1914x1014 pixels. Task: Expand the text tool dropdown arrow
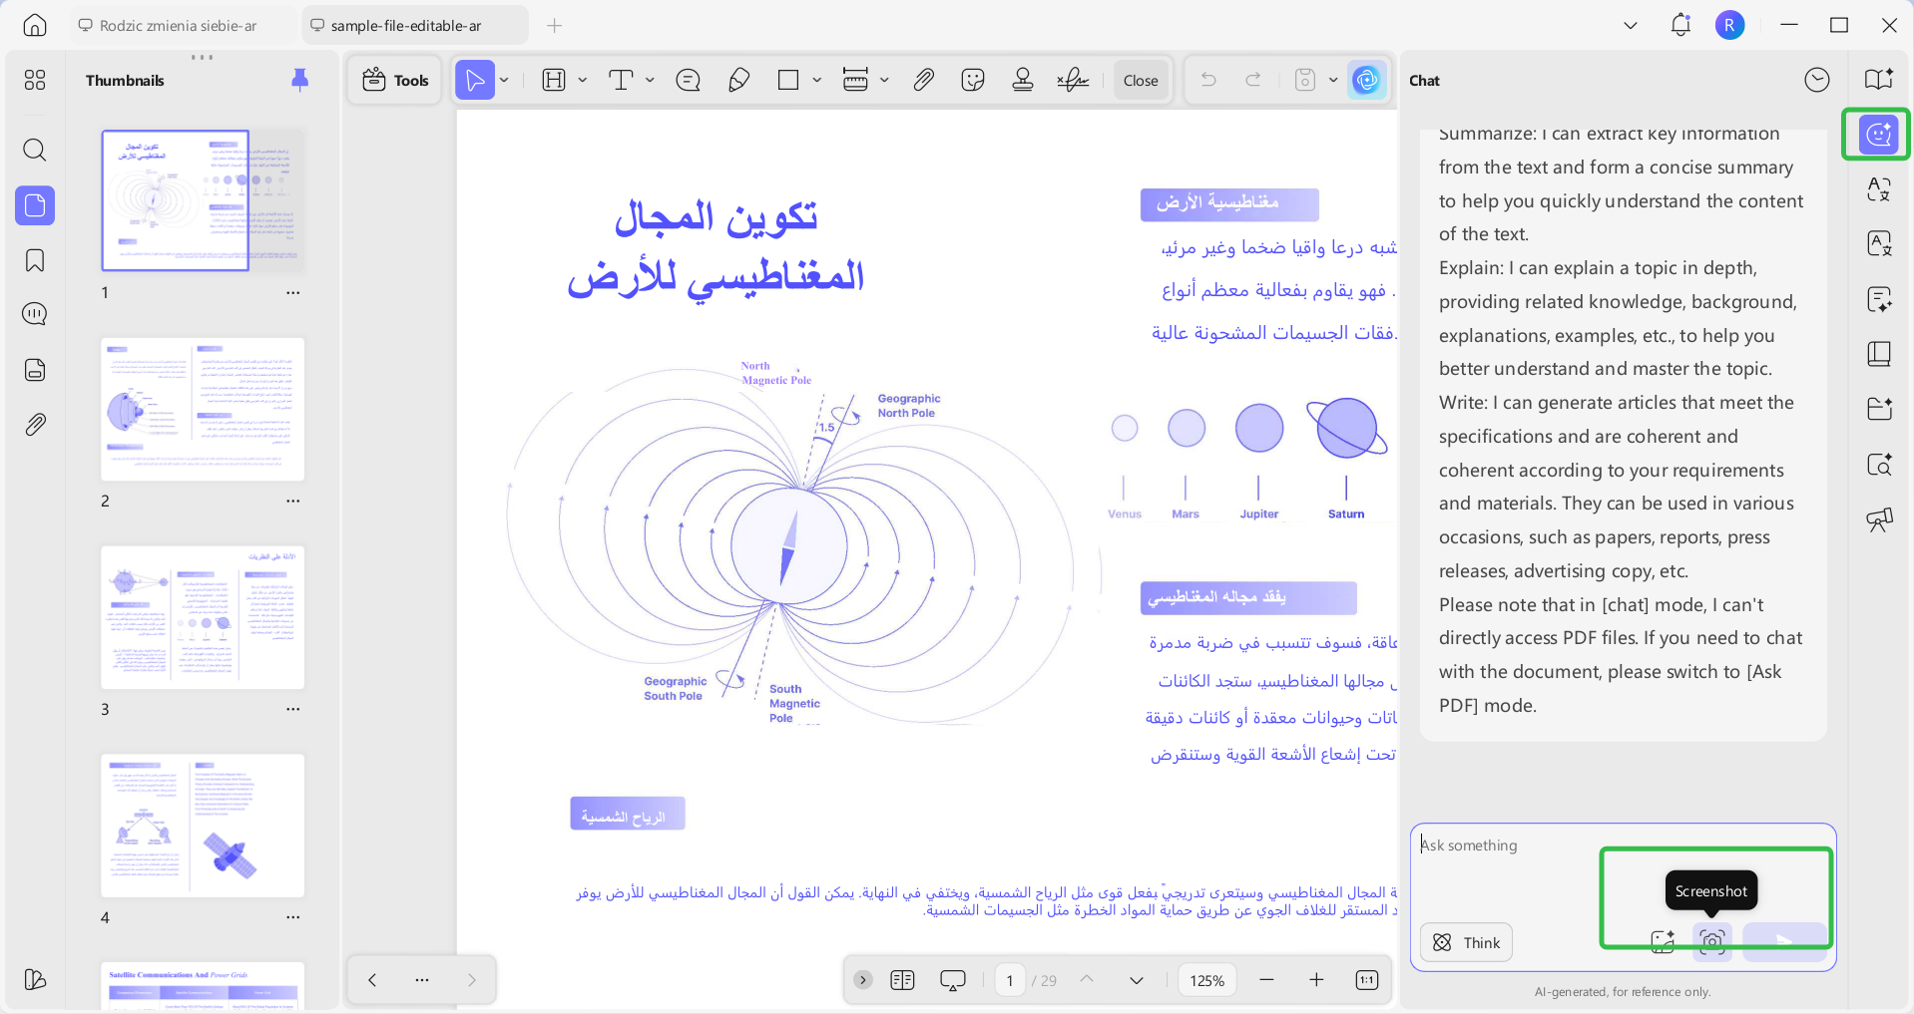(650, 80)
